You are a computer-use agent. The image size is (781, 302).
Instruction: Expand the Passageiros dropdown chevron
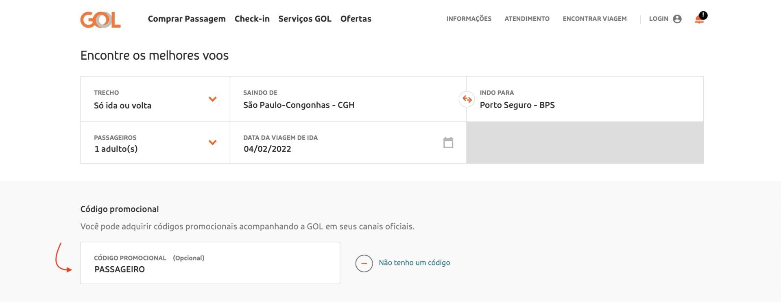click(x=212, y=142)
